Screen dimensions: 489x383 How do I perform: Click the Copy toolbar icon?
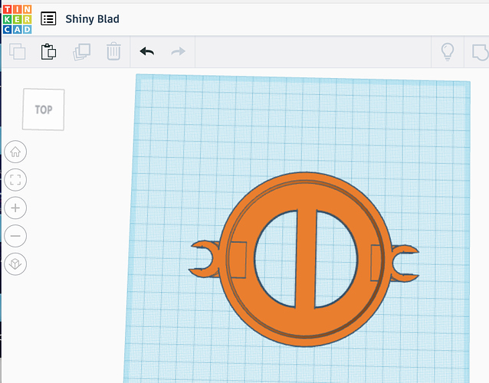pos(17,51)
